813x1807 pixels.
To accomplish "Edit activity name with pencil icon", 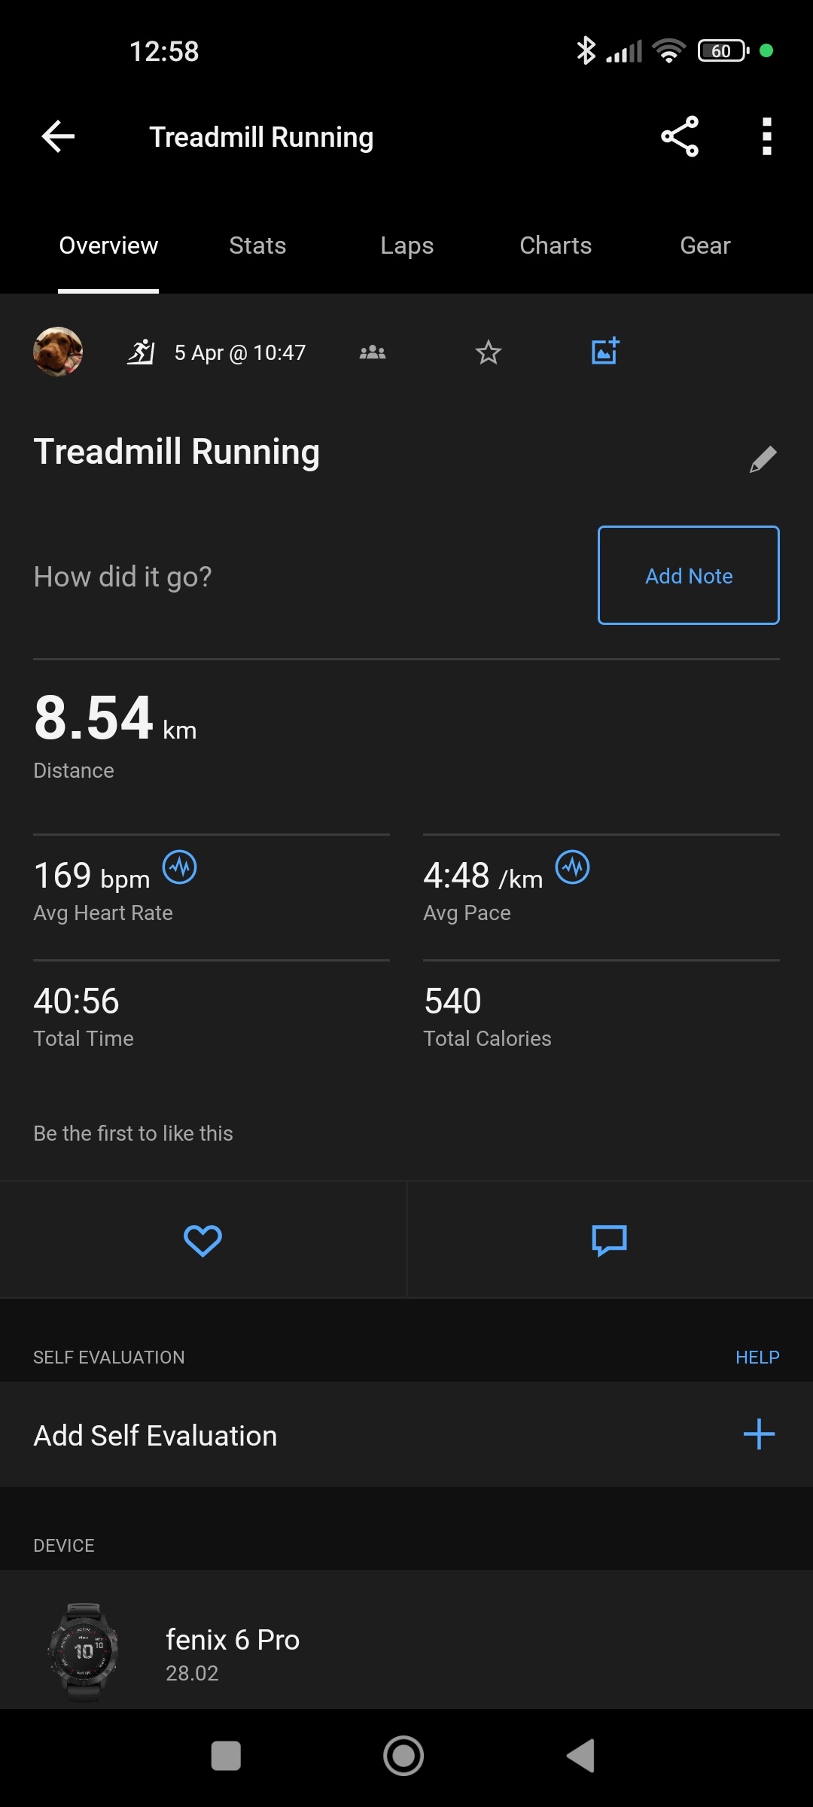I will 763,459.
